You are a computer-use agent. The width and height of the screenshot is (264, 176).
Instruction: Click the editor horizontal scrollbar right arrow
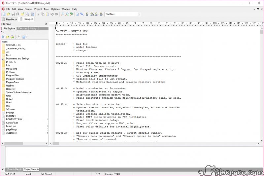click(258, 144)
